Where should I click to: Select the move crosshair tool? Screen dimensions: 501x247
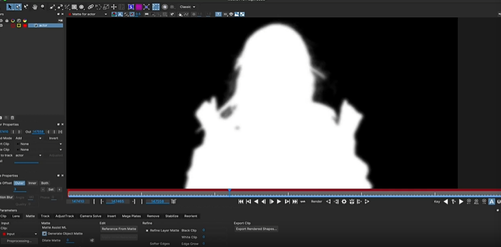point(114,7)
